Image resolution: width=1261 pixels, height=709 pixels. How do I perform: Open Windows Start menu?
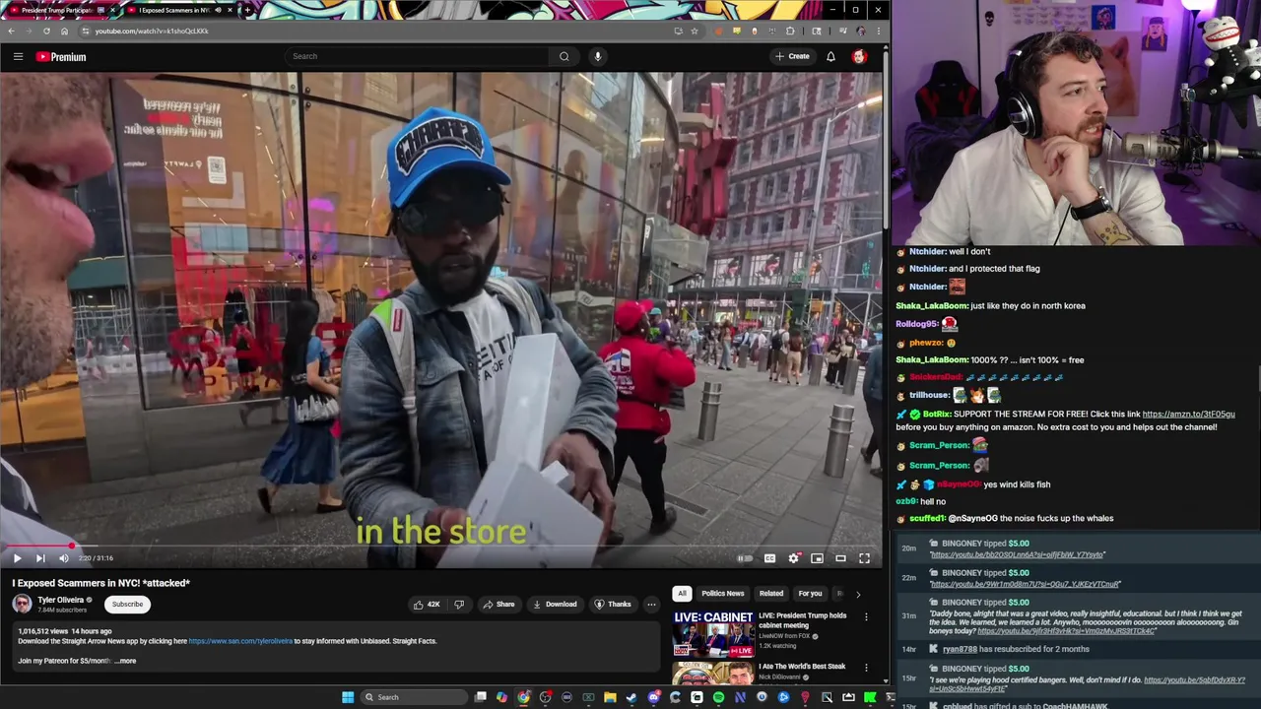348,697
